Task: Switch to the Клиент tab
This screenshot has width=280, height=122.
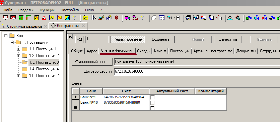Action: pyautogui.click(x=160, y=51)
